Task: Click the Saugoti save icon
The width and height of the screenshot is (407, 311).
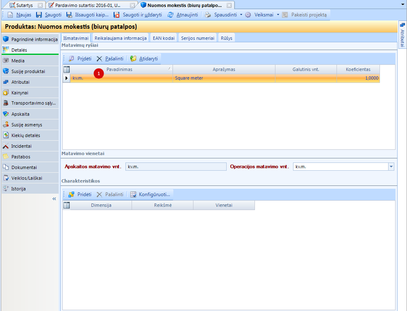Action: [39, 15]
